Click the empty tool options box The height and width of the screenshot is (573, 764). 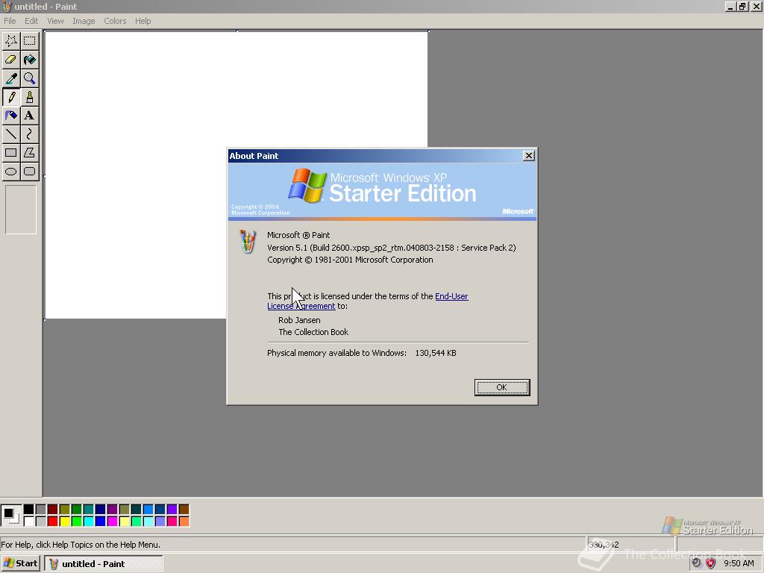pyautogui.click(x=20, y=210)
